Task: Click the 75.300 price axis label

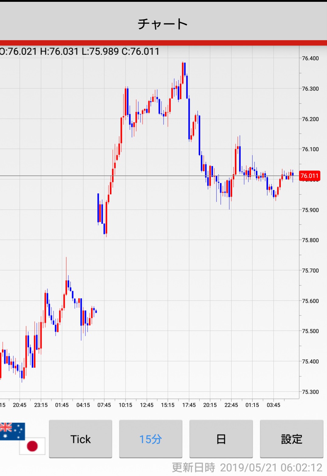Action: [x=310, y=392]
